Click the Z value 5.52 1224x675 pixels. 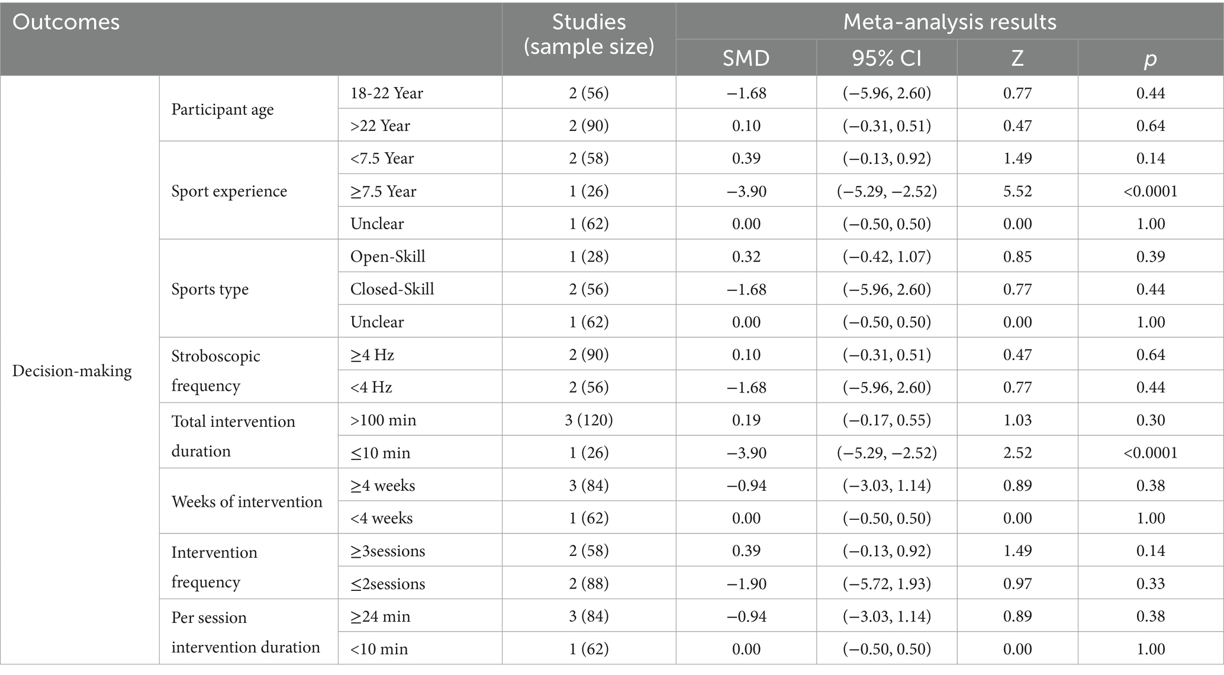click(x=1017, y=191)
